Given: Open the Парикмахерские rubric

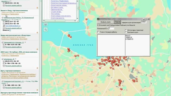Looking at the screenshot, I should 56,10.
